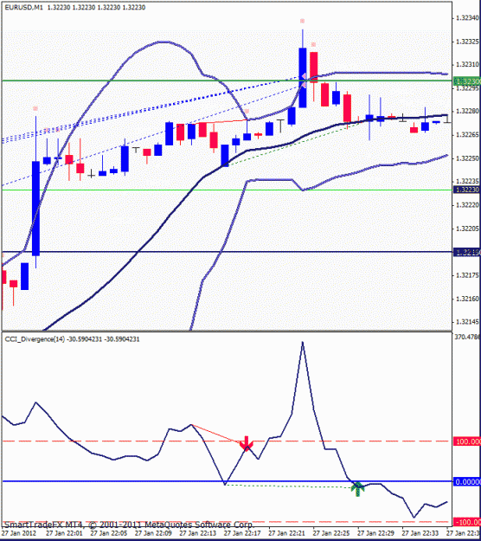Click the 1.32340 price axis label
This screenshot has height=541, width=481.
tap(467, 18)
